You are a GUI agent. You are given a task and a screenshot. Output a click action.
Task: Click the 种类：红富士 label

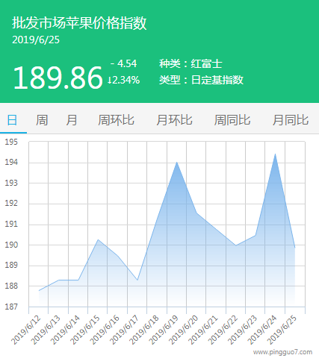coord(191,63)
